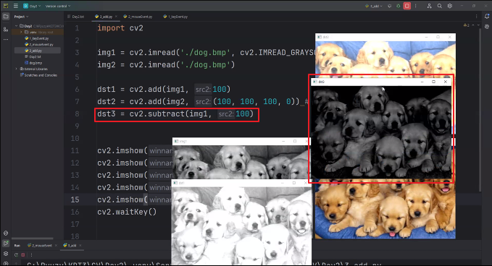Click the warnings indicator showing 2
The image size is (492, 266).
click(466, 25)
